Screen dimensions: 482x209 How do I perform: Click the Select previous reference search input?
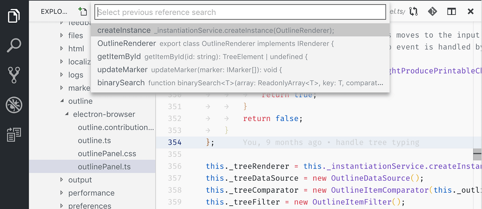point(240,12)
